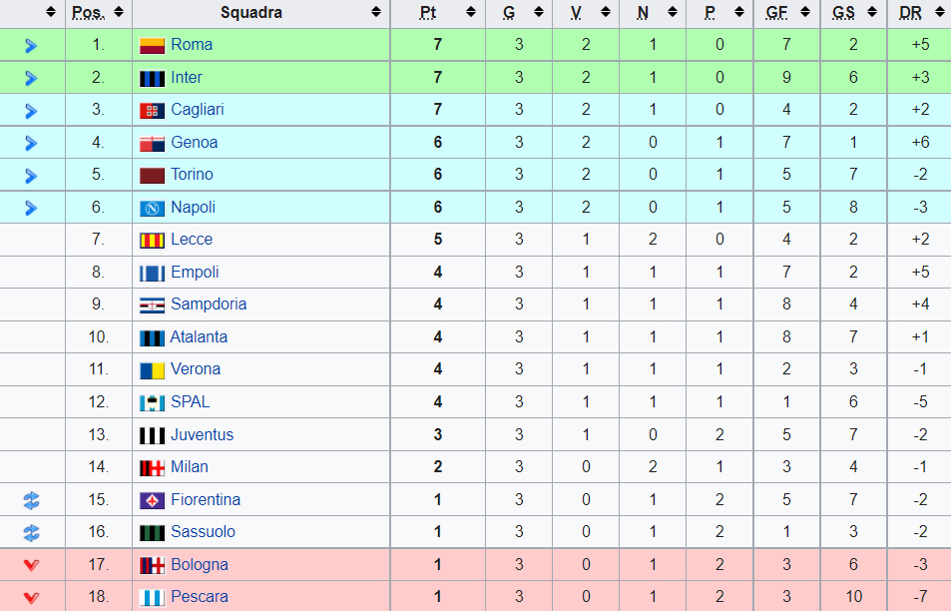The width and height of the screenshot is (951, 611).
Task: Click the Milan red-black flag icon
Action: click(152, 468)
